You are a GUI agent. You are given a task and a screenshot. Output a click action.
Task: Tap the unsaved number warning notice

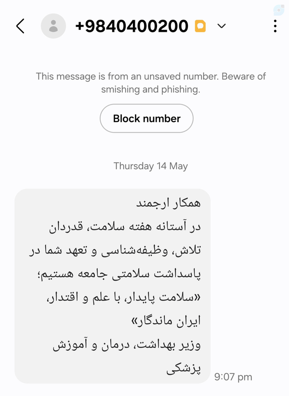click(151, 83)
